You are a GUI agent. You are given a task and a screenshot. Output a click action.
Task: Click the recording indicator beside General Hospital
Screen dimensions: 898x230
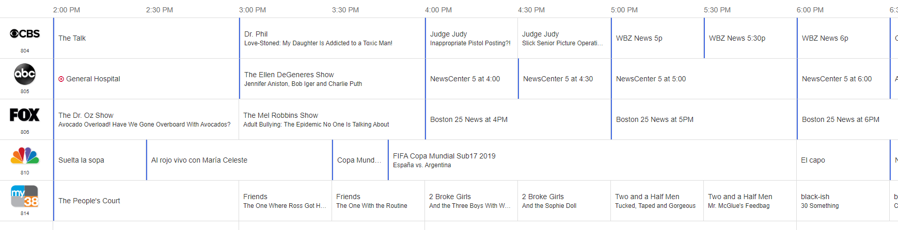[61, 79]
